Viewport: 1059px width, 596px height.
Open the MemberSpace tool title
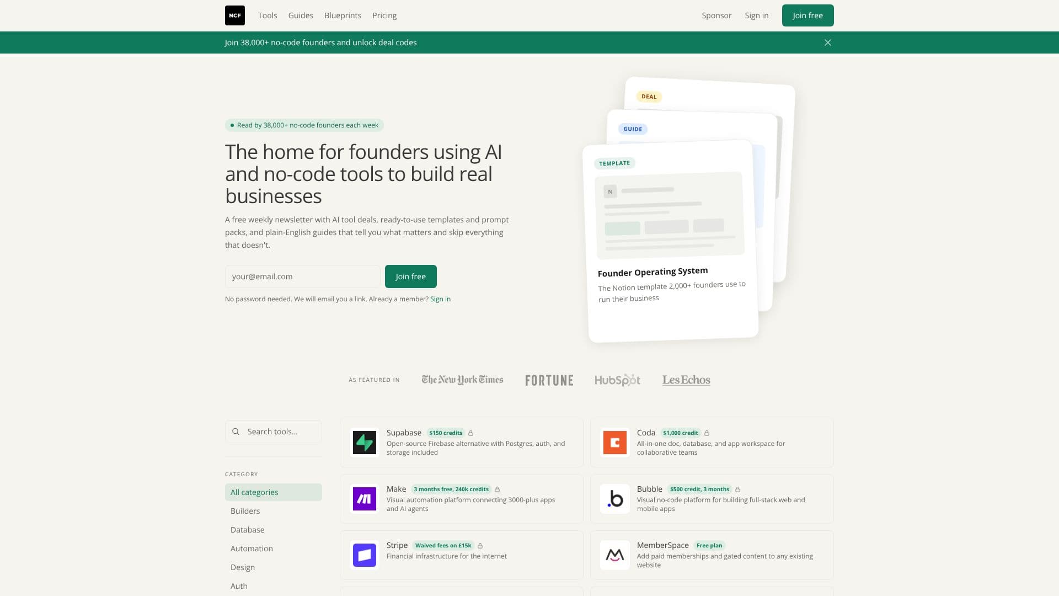[x=663, y=545]
